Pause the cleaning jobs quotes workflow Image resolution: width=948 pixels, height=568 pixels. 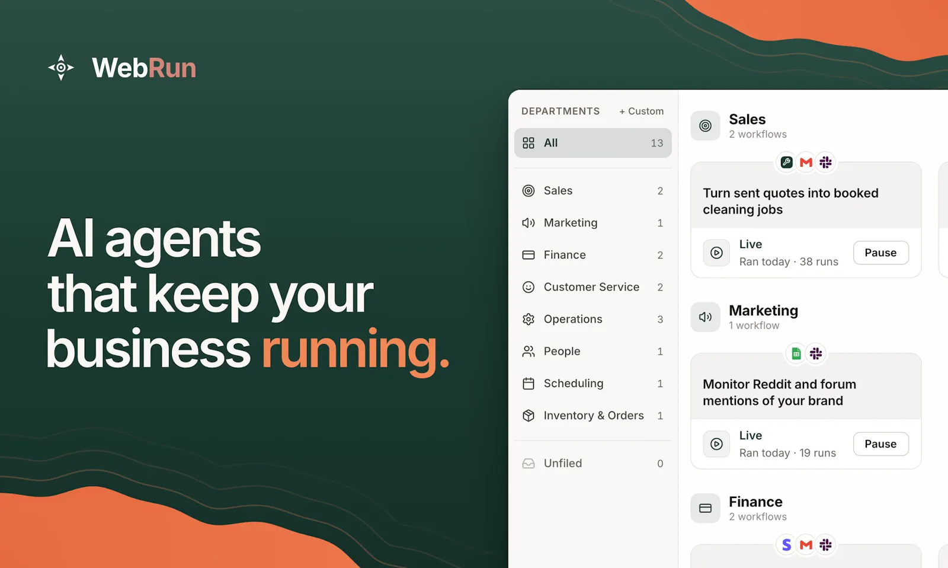pyautogui.click(x=880, y=253)
